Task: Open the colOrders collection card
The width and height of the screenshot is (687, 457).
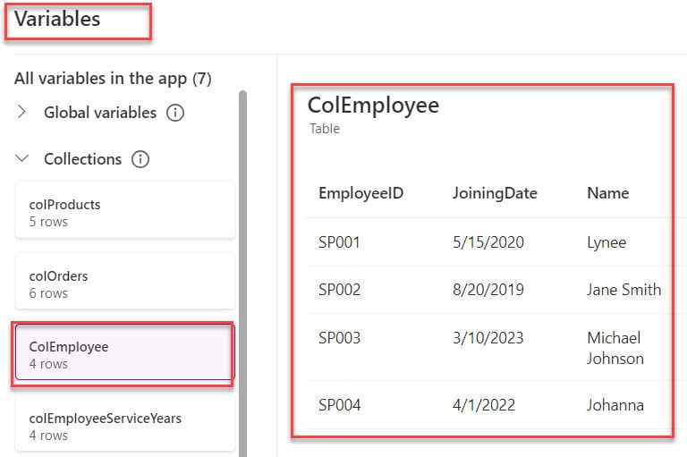Action: (x=125, y=282)
